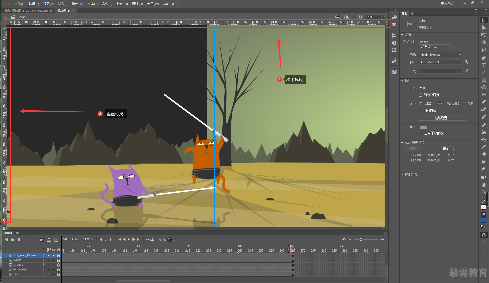Click the center stage icon
Image resolution: width=489 pixels, height=283 pixels.
tap(354, 17)
